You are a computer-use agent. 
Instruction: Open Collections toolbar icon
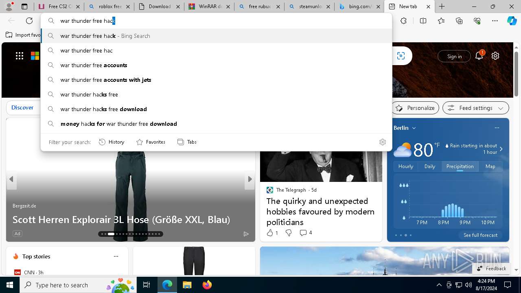(x=459, y=21)
